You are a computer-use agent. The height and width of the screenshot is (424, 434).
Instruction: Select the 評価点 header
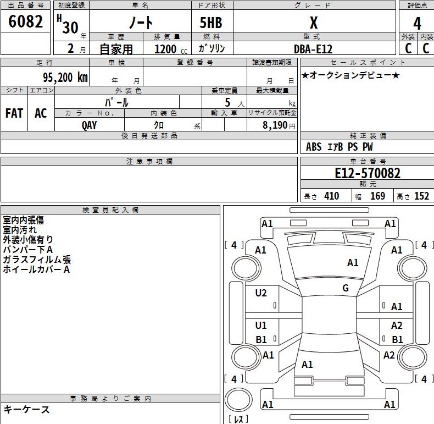(417, 5)
